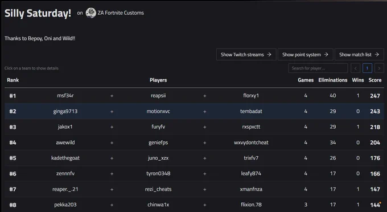Click score 204
The height and width of the screenshot is (212, 387).
click(x=375, y=142)
